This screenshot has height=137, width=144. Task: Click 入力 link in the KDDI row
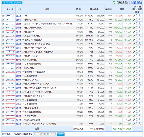[x=139, y=68]
